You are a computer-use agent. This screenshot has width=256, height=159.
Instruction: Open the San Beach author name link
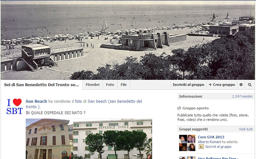[36, 101]
